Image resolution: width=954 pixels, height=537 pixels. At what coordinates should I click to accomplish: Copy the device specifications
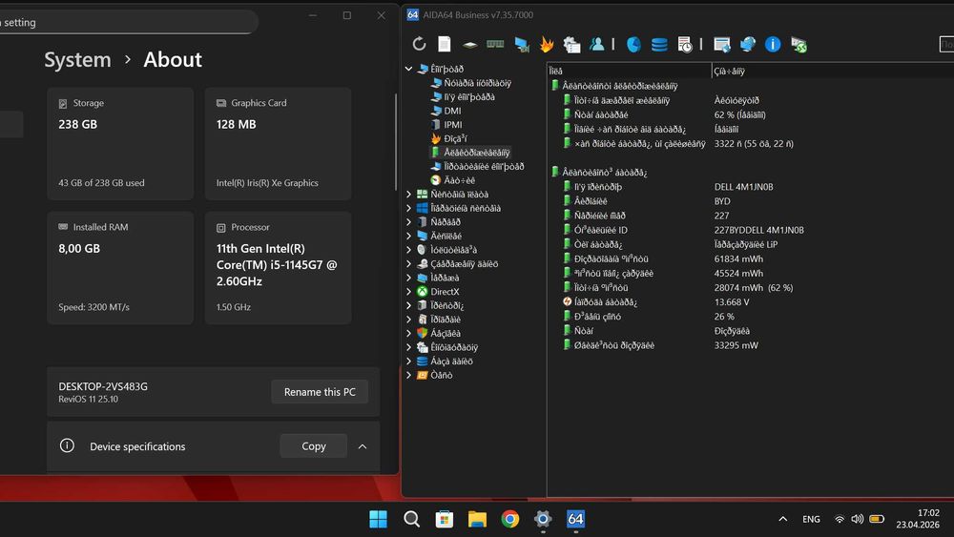[x=313, y=446]
